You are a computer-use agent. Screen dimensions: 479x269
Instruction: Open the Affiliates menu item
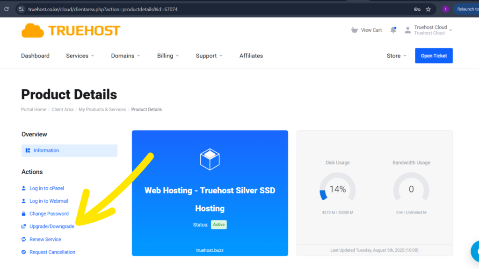click(251, 56)
